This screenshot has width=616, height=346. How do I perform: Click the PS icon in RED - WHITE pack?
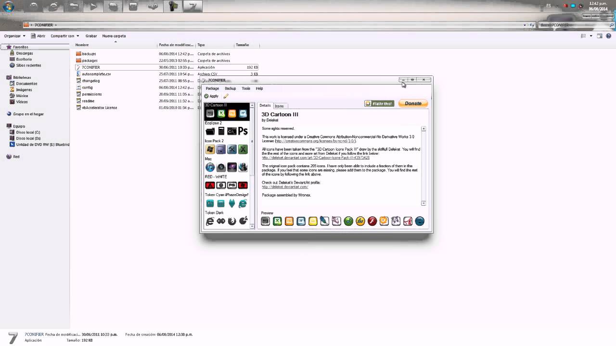[232, 185]
